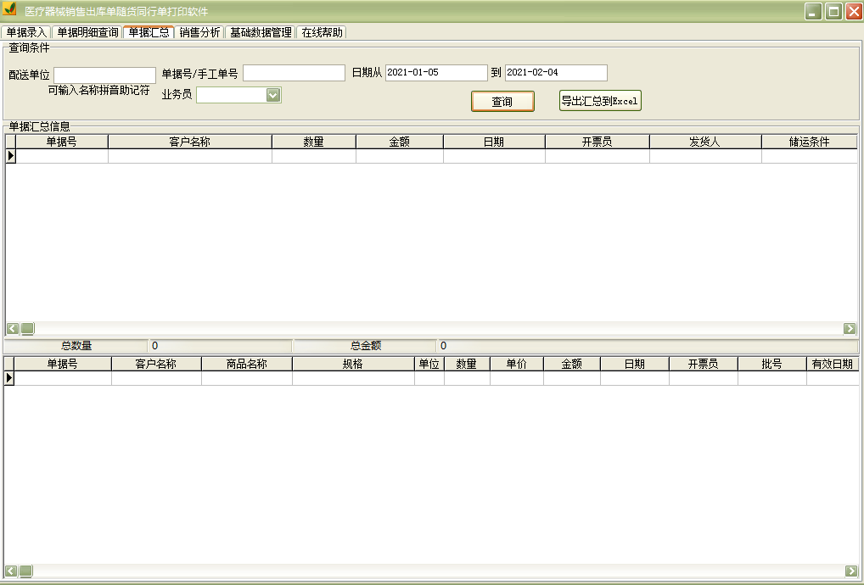Viewport: 864px width, 585px height.
Task: Open the 单据录入 tab
Action: (26, 32)
